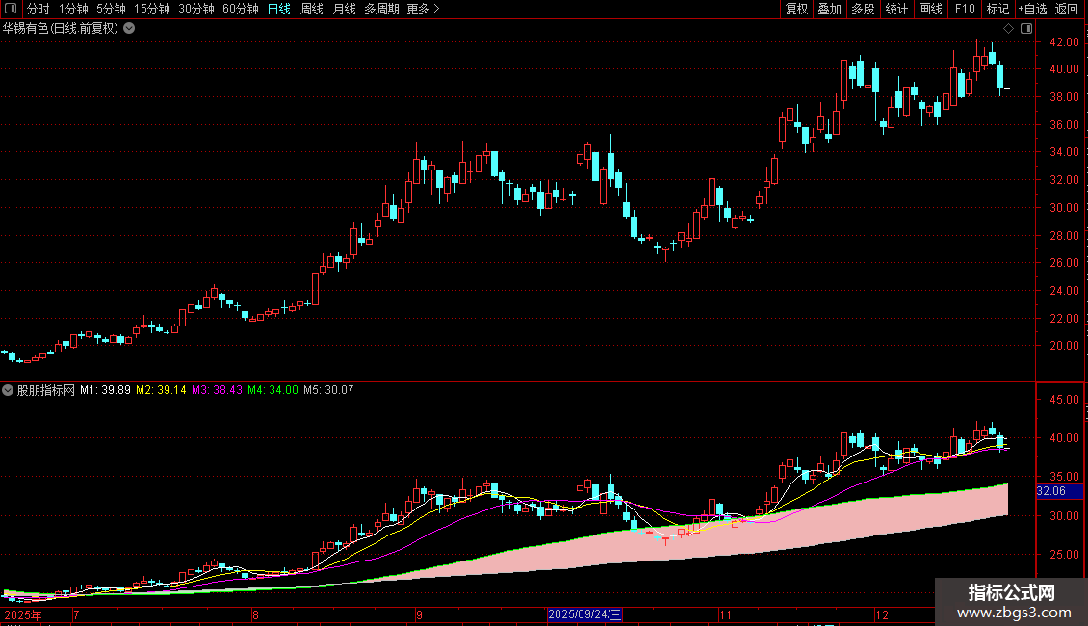Click the 25.00 indicator axis label
This screenshot has height=626, width=1088.
tap(1064, 555)
